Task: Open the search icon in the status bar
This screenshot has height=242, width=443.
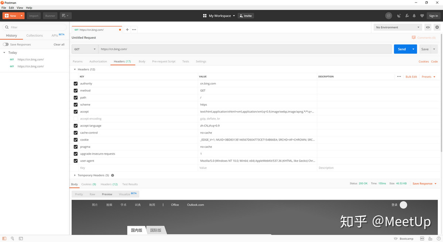Action: click(x=12, y=238)
